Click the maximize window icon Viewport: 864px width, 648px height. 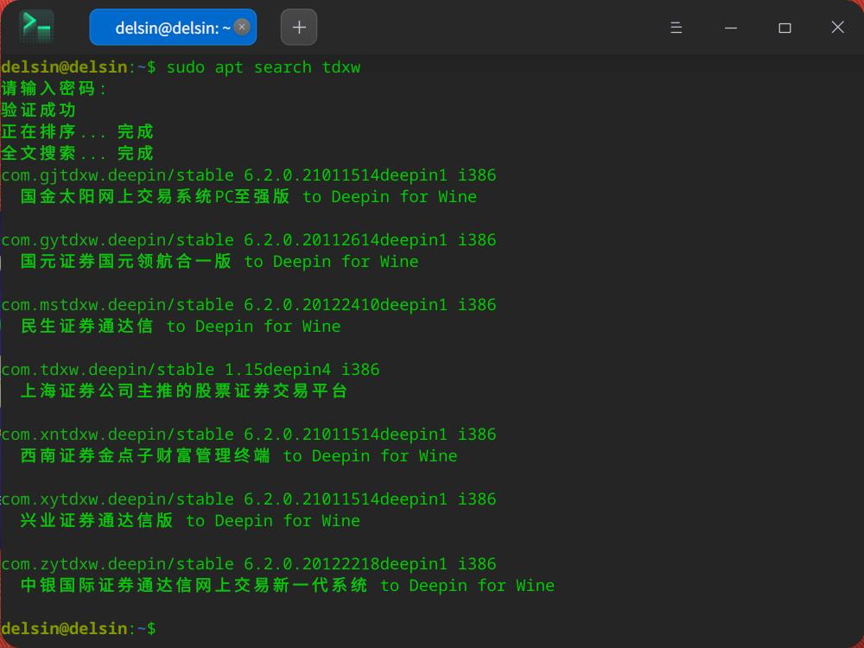(x=784, y=27)
